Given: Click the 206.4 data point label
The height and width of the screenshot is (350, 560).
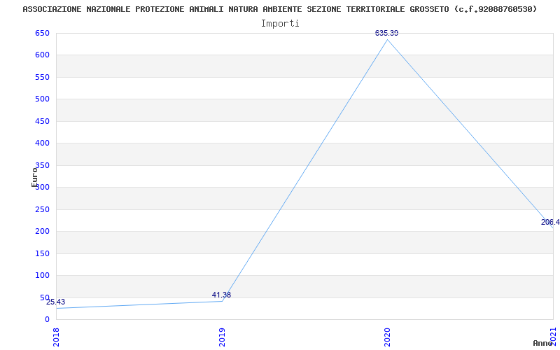Looking at the screenshot, I should click(550, 222).
